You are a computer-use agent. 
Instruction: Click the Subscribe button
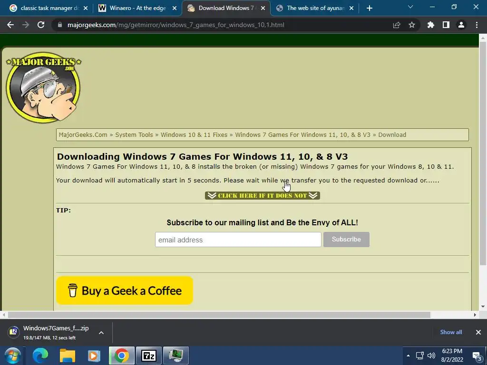(346, 240)
